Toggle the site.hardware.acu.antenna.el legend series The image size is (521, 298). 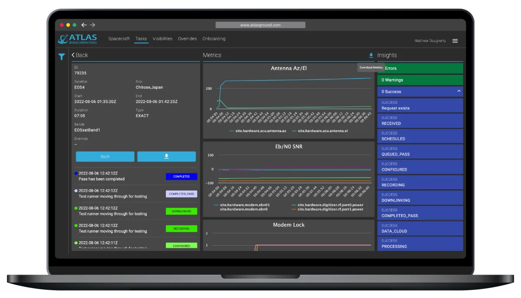[x=321, y=130]
